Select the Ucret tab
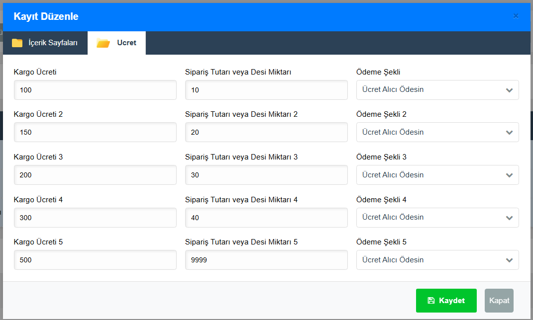Viewport: 533px width, 320px height. pos(117,43)
